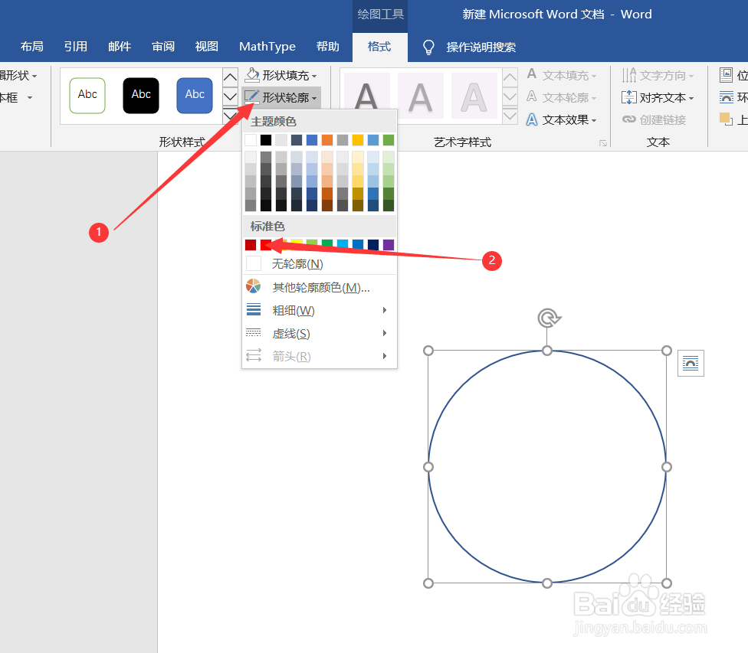The width and height of the screenshot is (748, 653).
Task: Pick the green theme color swatch
Action: (389, 140)
